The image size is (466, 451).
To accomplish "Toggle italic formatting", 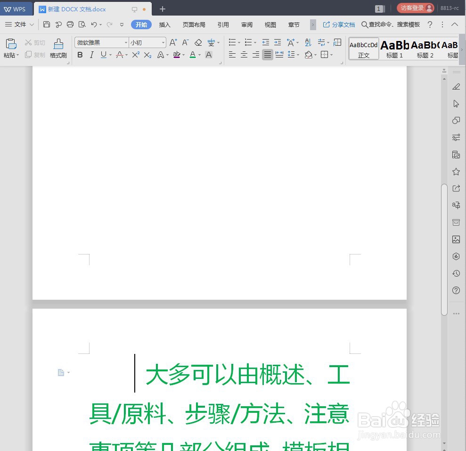I will point(91,55).
